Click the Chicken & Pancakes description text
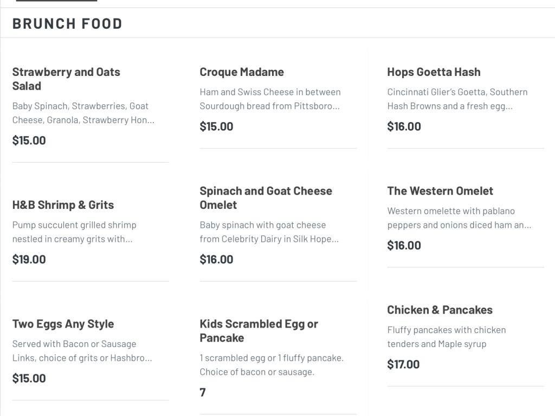Screen dimensions: 555x416 (x=447, y=337)
